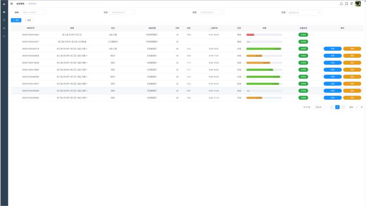Click the reset button next to search
This screenshot has height=206, width=366.
coord(28,20)
